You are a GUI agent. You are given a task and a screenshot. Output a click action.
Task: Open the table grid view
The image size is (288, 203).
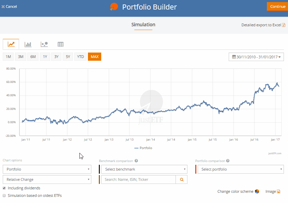point(60,44)
